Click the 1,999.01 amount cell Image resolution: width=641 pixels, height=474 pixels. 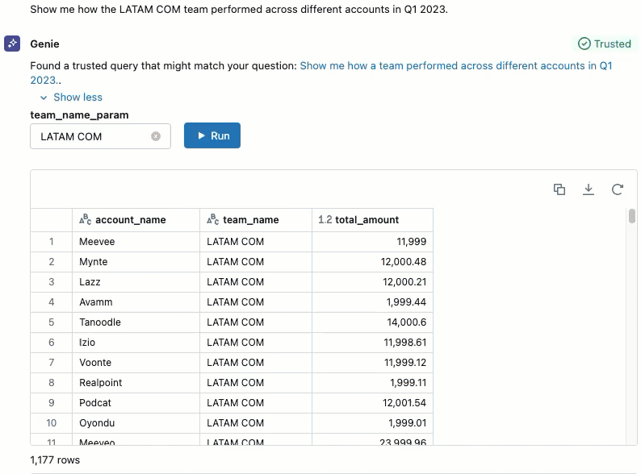[x=372, y=423]
